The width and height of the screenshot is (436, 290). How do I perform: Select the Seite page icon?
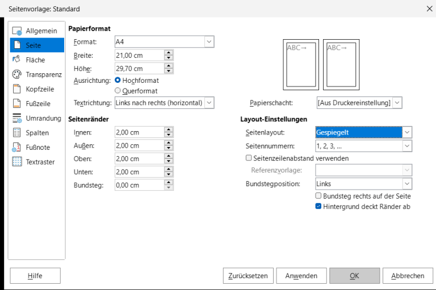click(17, 45)
